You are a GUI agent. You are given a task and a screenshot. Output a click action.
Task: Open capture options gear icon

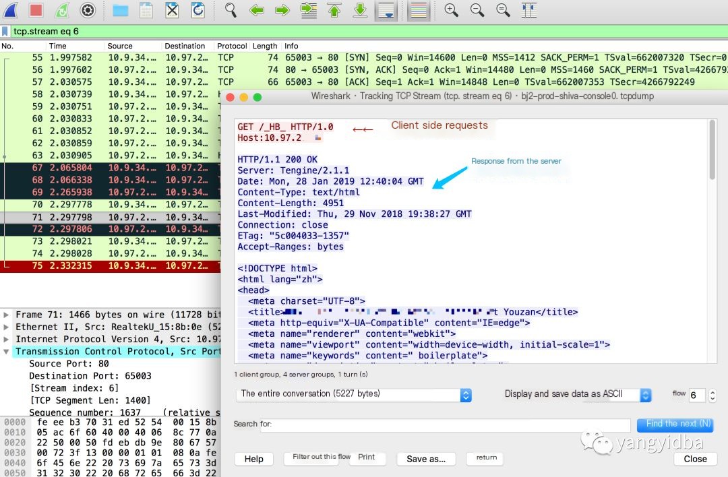88,9
